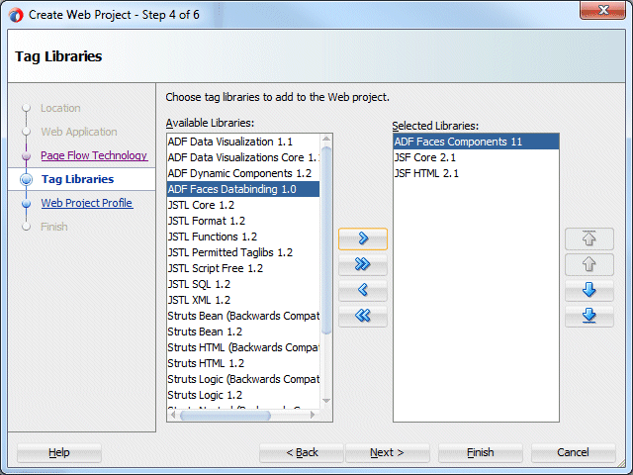The height and width of the screenshot is (475, 633).
Task: Click the JDeveloper icon in title bar
Action: [x=16, y=15]
